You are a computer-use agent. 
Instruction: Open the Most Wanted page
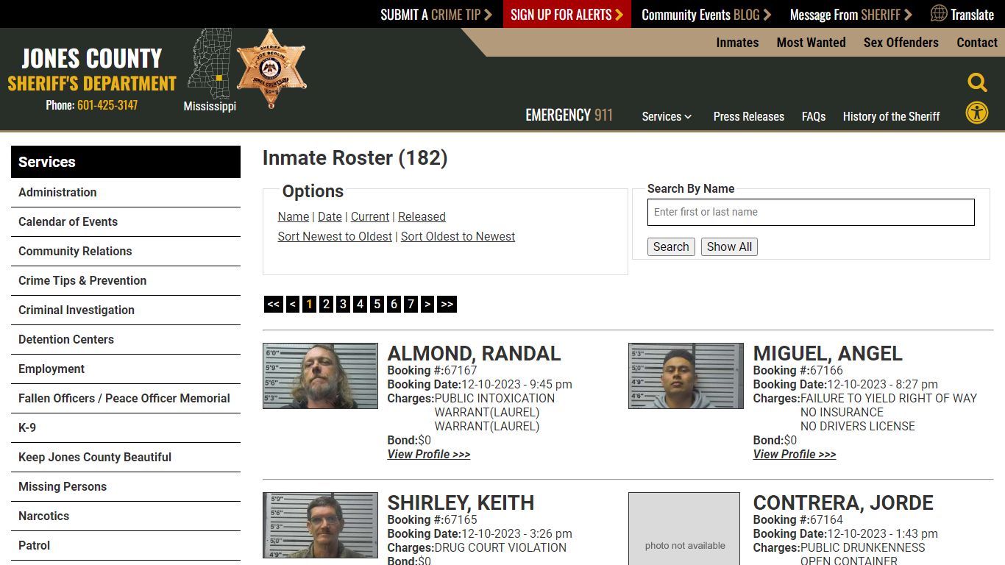811,43
